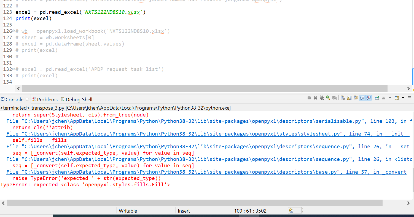Image resolution: width=414 pixels, height=217 pixels.
Task: Open the base.py line 57 traceback link
Action: click(x=206, y=172)
